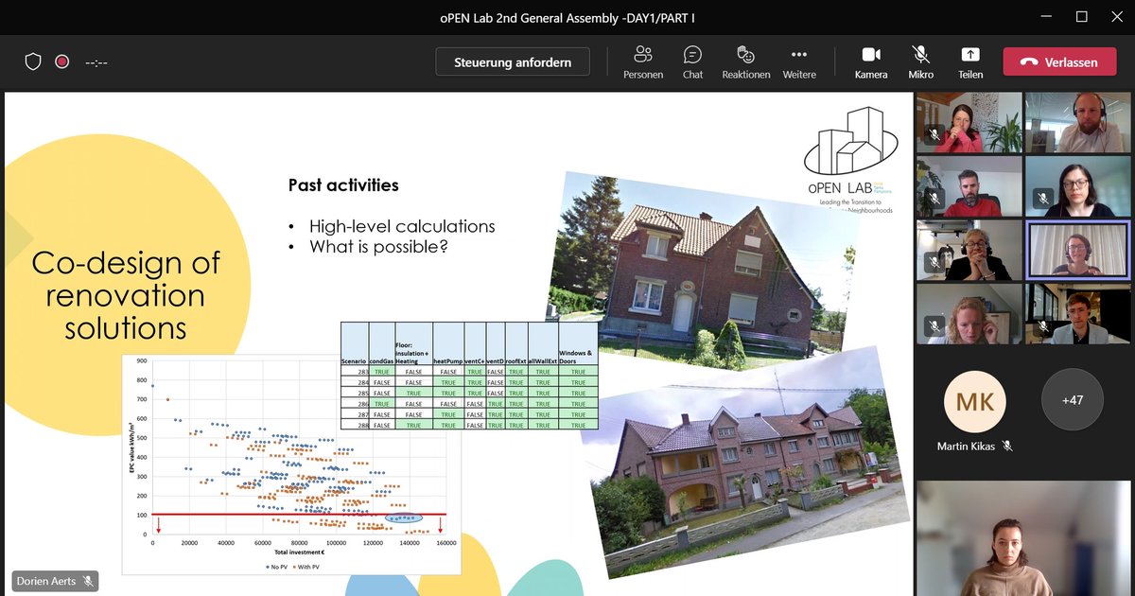
Task: Click the red recording indicator
Action: [61, 62]
